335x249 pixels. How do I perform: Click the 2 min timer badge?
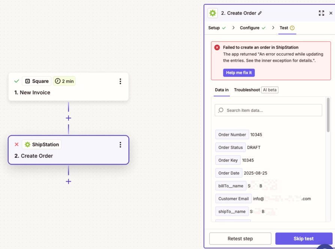tap(64, 81)
